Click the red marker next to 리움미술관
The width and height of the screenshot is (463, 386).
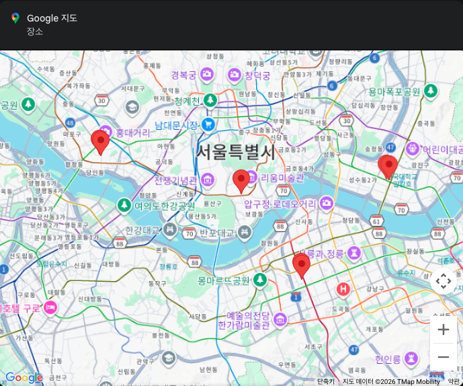(241, 181)
